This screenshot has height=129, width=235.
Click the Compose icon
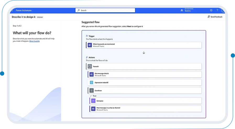point(93,101)
